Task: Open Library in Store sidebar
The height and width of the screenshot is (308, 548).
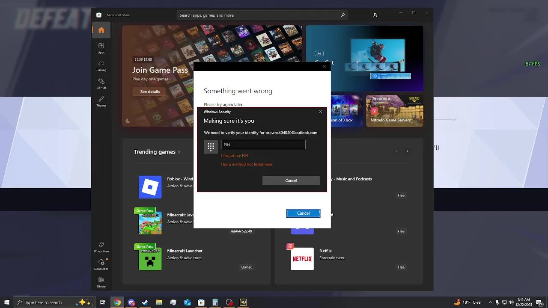Action: click(x=101, y=282)
